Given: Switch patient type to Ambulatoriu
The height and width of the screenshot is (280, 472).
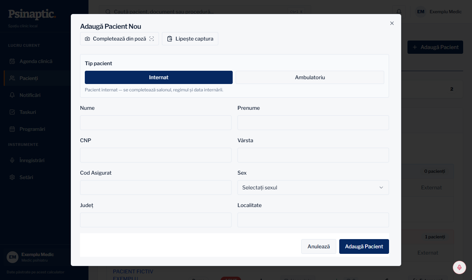Looking at the screenshot, I should [310, 77].
